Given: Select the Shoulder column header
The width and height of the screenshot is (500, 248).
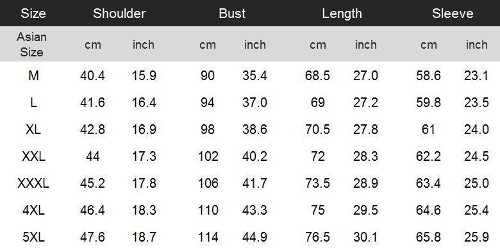Looking at the screenshot, I should pos(119,13).
